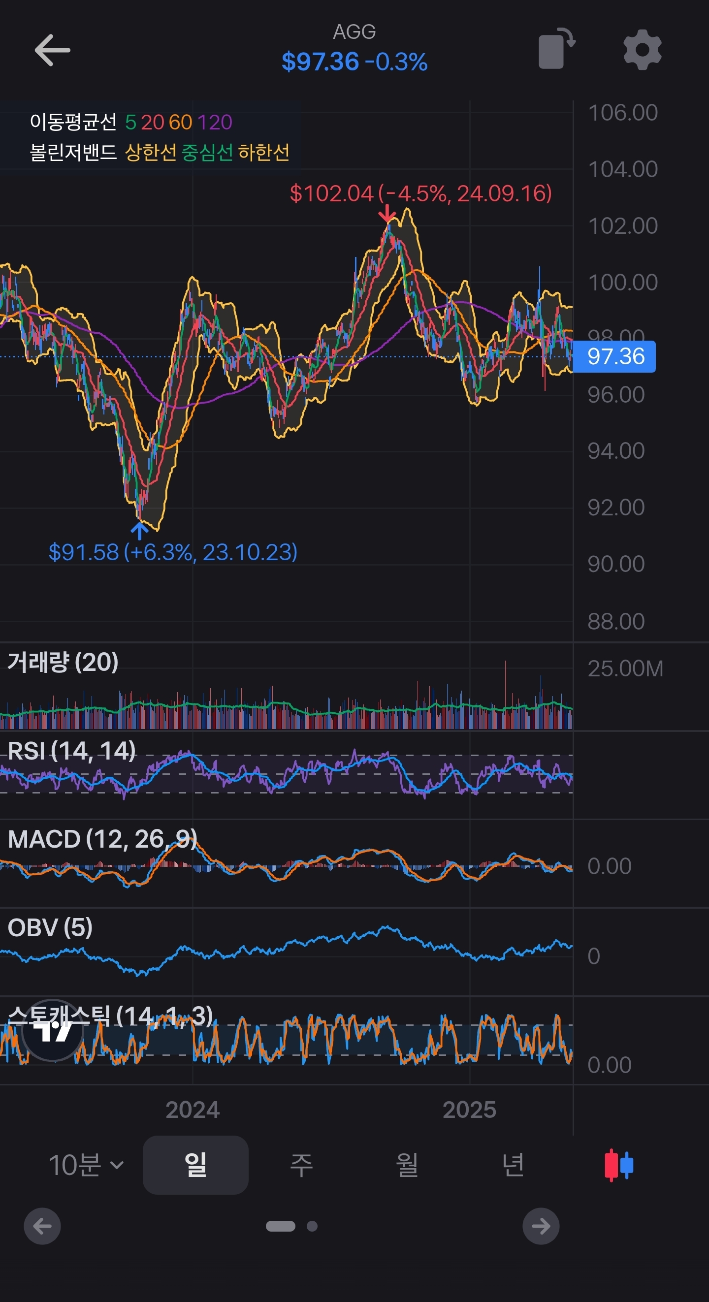Tap the 97.36 current price tag
This screenshot has width=709, height=1302.
[614, 357]
